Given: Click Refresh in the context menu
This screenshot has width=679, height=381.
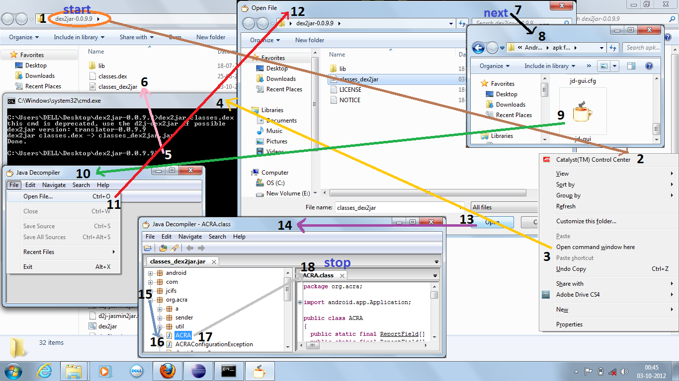Looking at the screenshot, I should pos(566,206).
